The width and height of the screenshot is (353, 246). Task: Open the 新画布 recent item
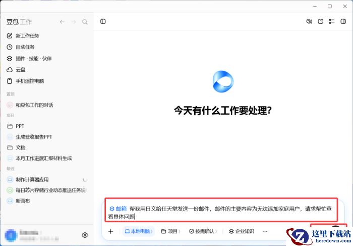click(x=23, y=201)
